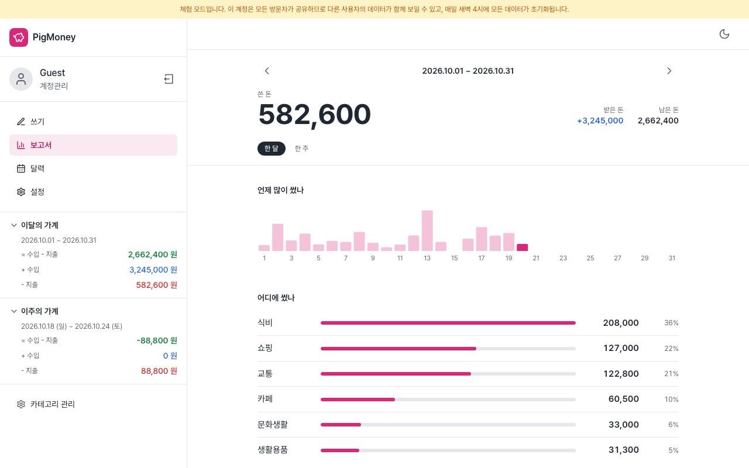Open the 달력 menu item
This screenshot has width=749, height=468.
click(93, 168)
